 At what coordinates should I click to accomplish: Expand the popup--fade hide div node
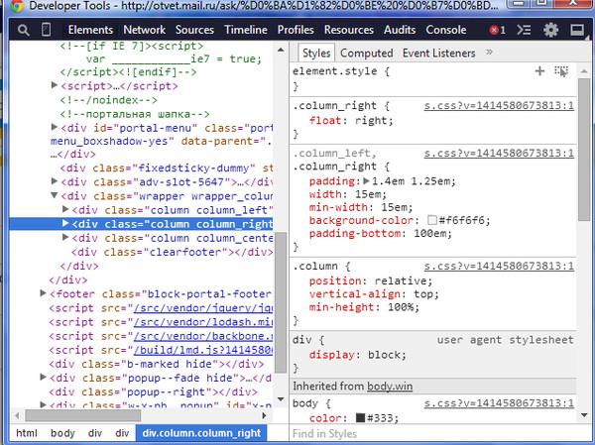click(x=44, y=378)
